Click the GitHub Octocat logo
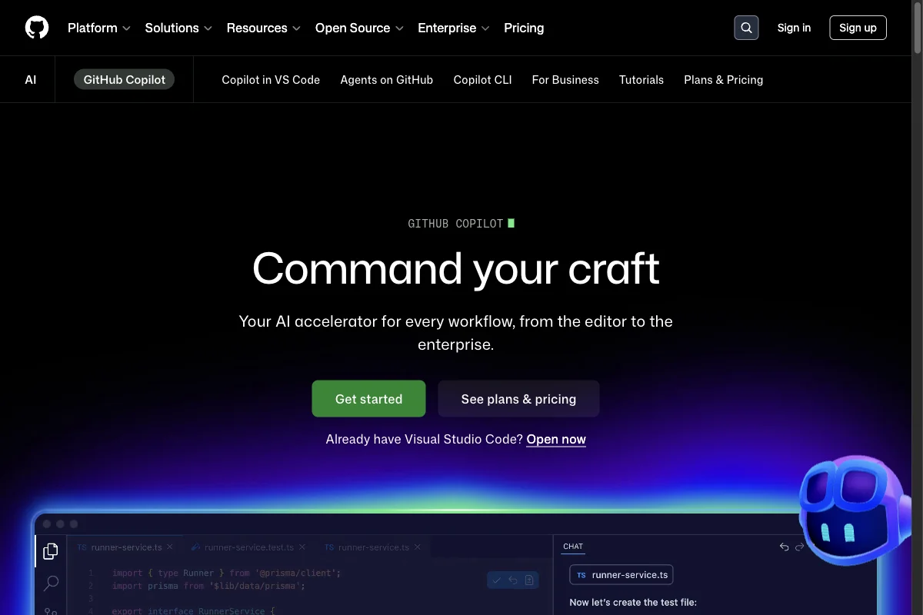 pyautogui.click(x=37, y=28)
